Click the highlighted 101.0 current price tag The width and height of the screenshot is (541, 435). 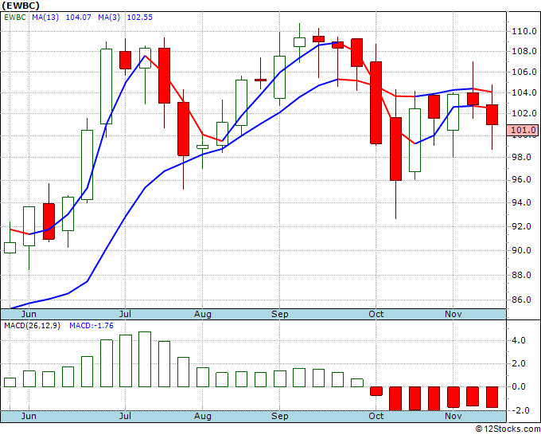pyautogui.click(x=523, y=130)
